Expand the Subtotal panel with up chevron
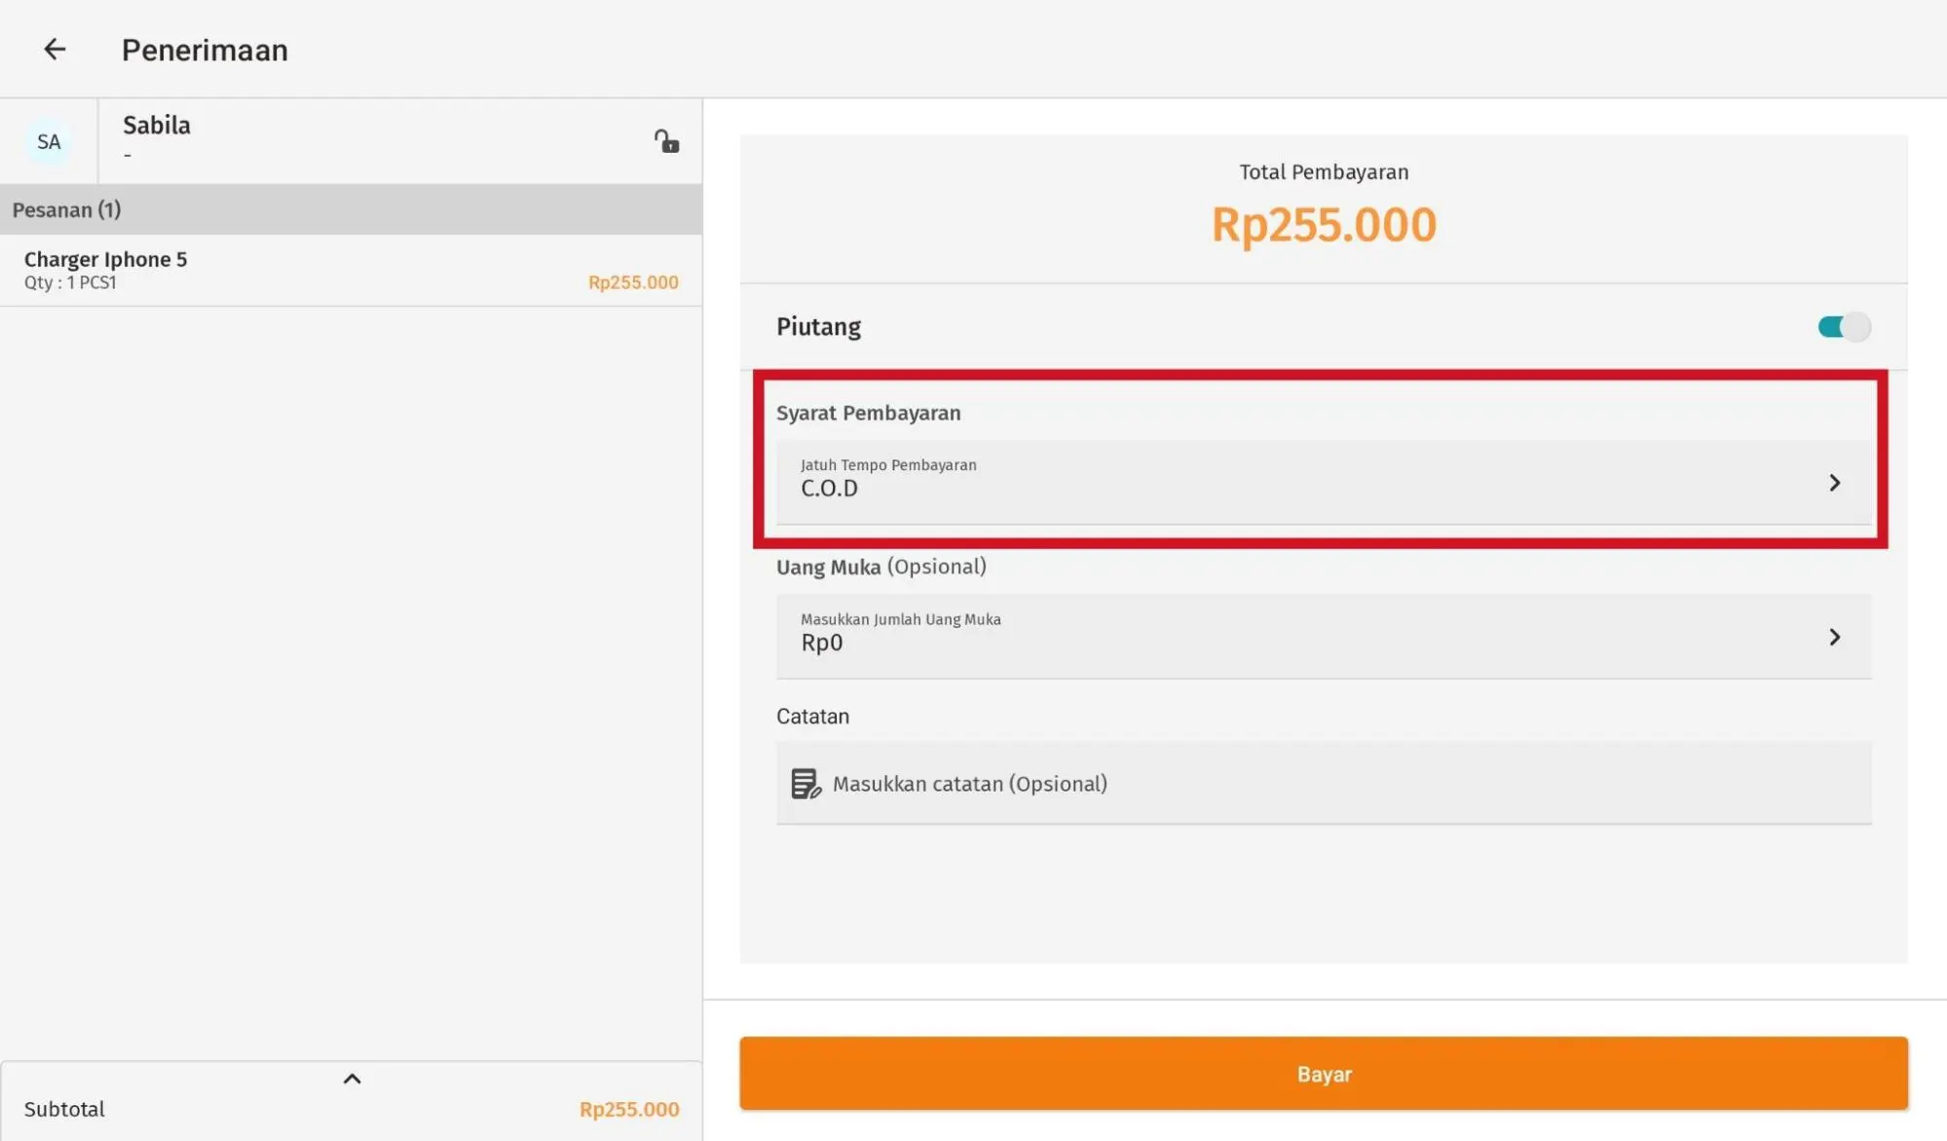1947x1141 pixels. [353, 1079]
